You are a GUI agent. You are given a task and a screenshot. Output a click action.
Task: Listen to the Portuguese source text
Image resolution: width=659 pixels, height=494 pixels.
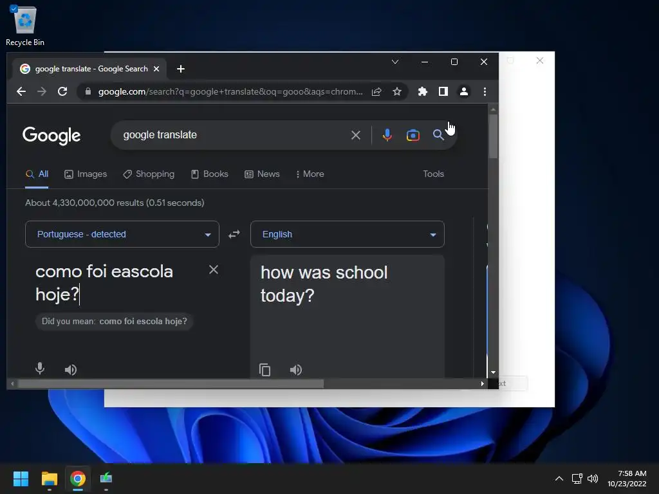(71, 370)
